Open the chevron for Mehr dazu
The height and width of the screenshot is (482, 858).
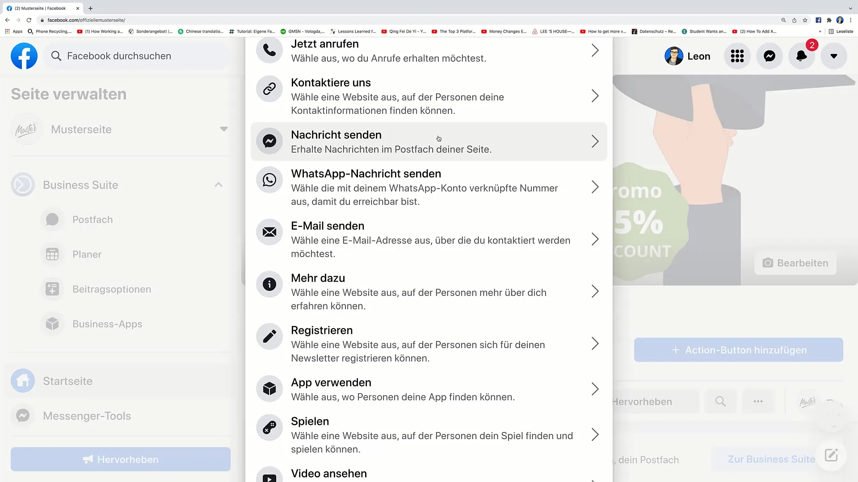coord(595,291)
